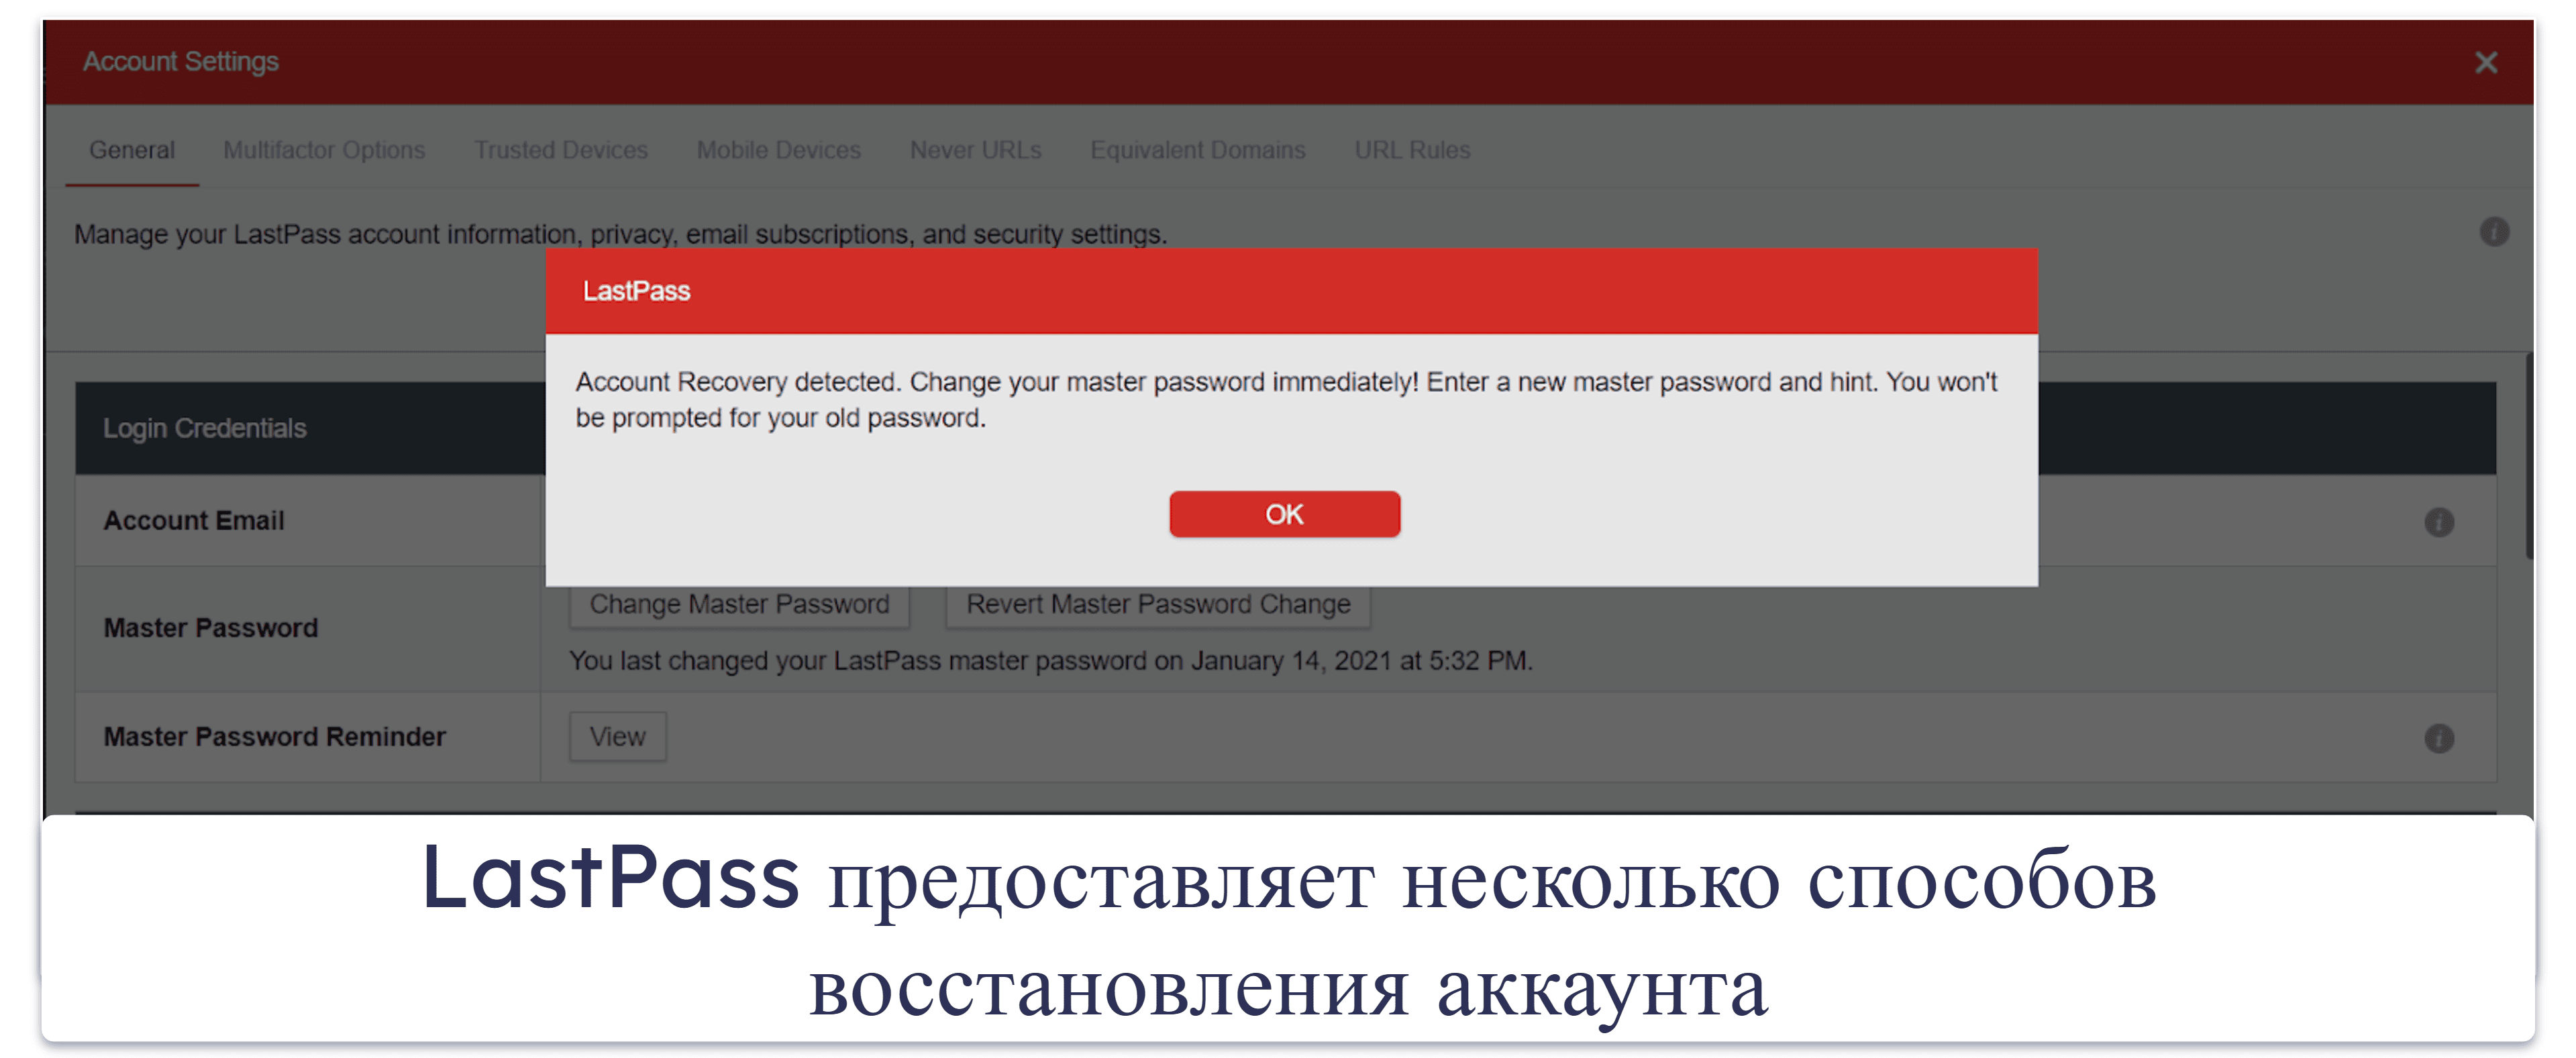
Task: Open the Mobile Devices tab
Action: tap(776, 150)
